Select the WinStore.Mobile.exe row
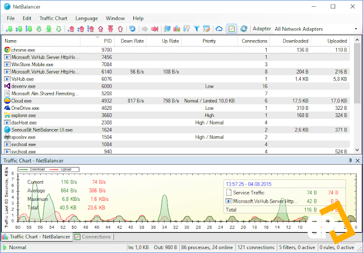Viewport: 363px width, 253px height. [x=176, y=65]
